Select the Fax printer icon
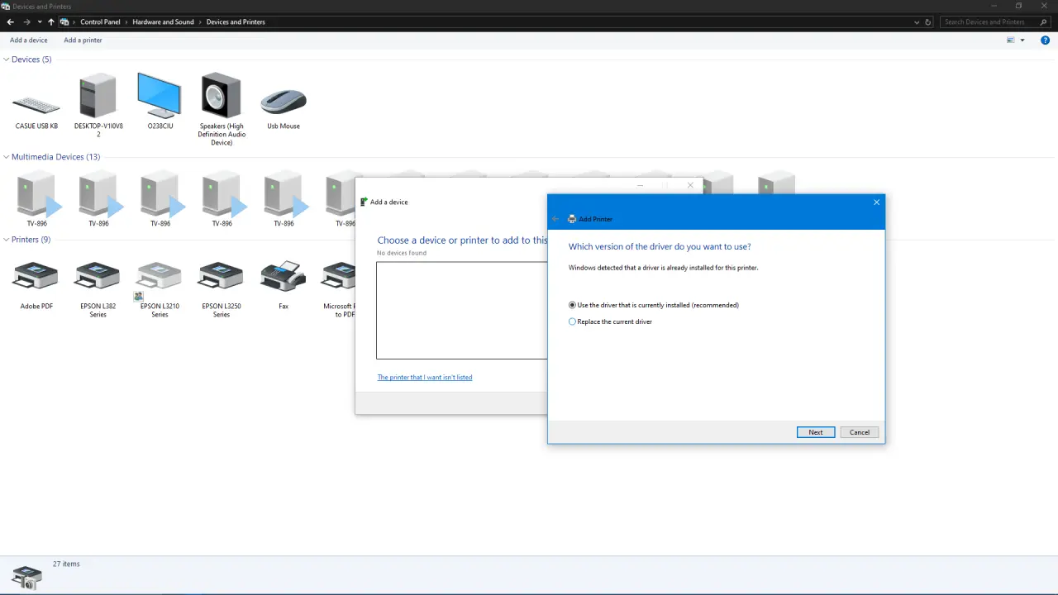This screenshot has height=595, width=1058. click(x=284, y=285)
